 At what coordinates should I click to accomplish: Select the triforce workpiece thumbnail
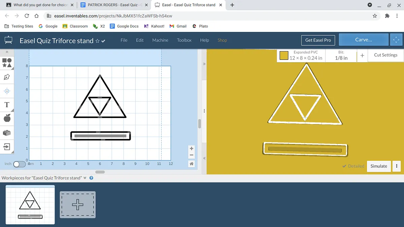tap(30, 205)
